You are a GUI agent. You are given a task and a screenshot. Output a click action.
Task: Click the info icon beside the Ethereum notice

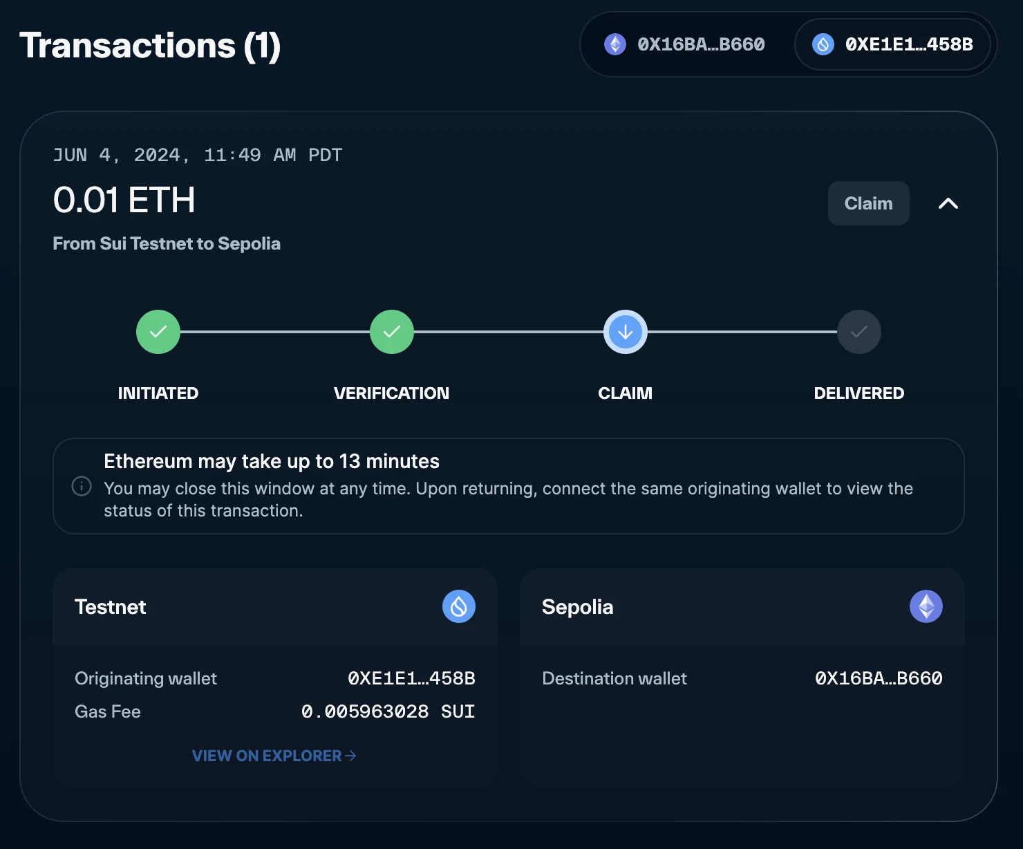[82, 486]
